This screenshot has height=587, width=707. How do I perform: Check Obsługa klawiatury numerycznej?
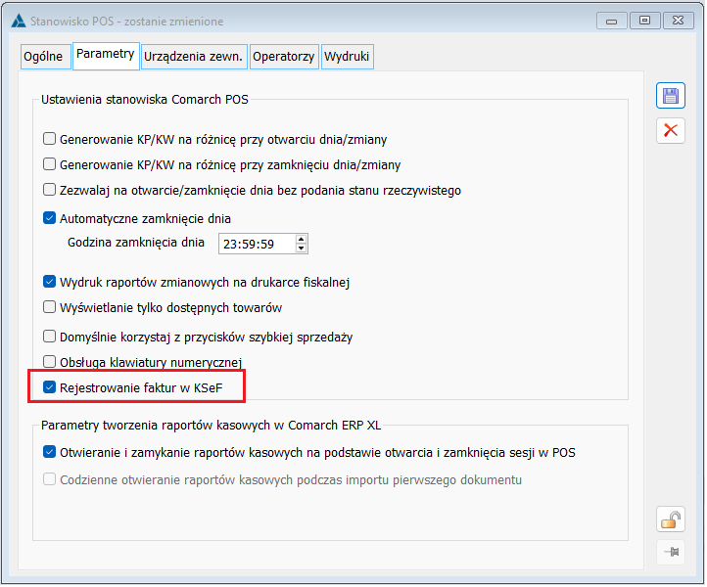pyautogui.click(x=49, y=362)
